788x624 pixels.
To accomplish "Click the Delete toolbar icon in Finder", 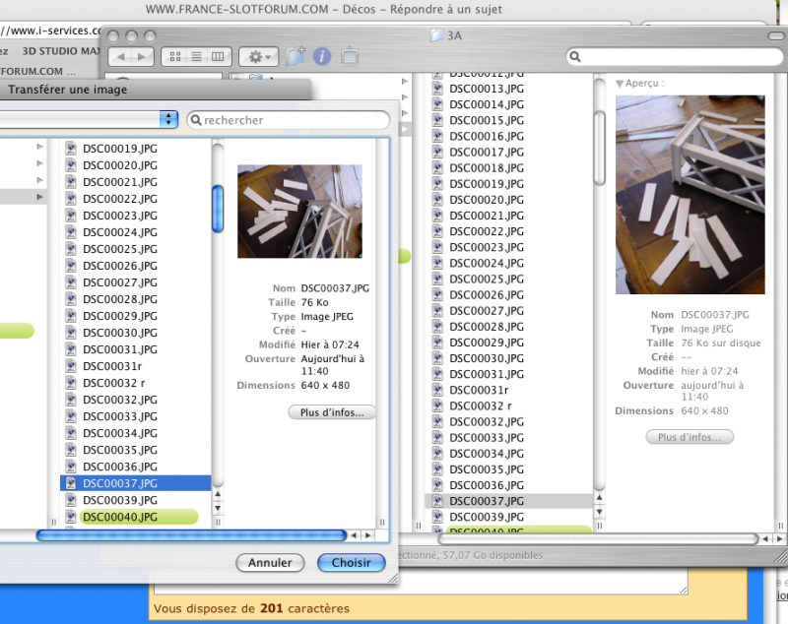I will [349, 57].
